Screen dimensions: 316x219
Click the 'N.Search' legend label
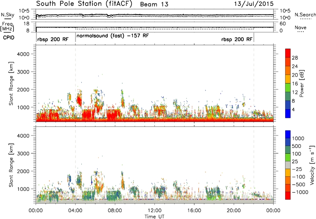coord(305,15)
